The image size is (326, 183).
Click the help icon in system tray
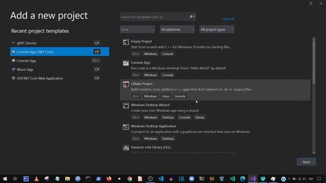pos(283,178)
